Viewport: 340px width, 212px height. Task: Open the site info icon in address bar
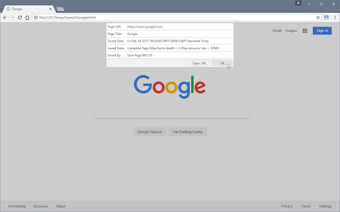tap(36, 17)
